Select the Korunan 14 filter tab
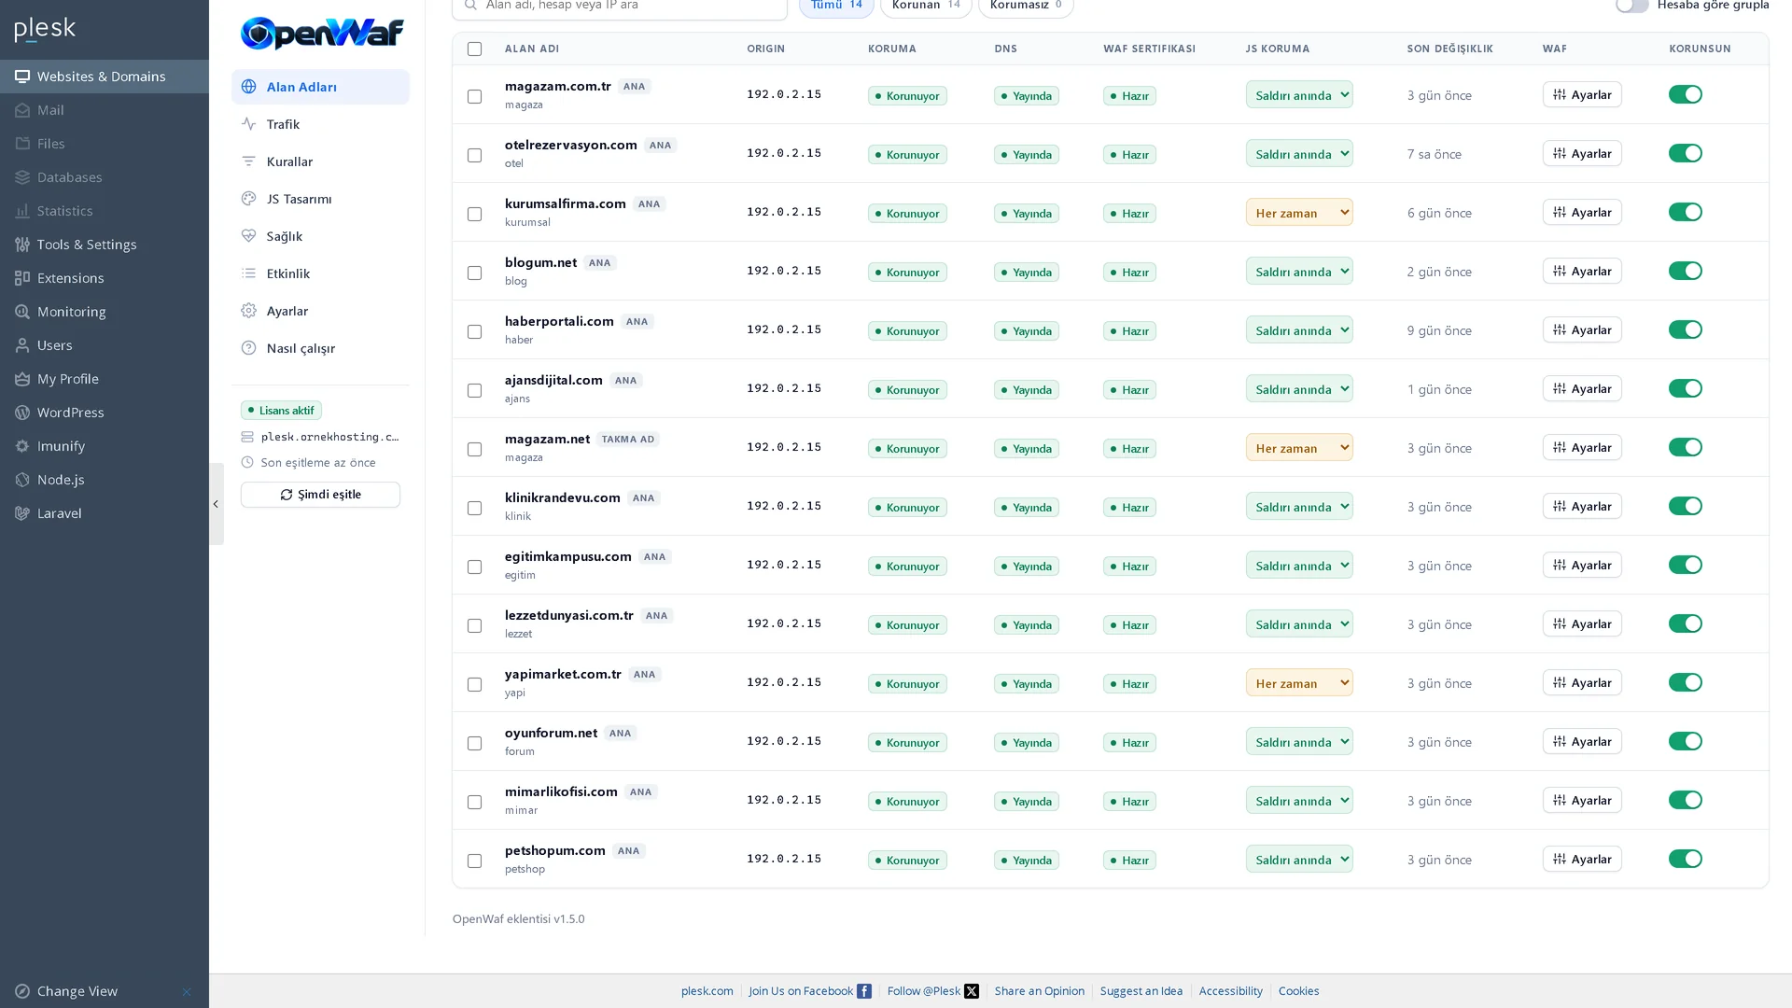Screen dimensions: 1792x1008 click(x=926, y=6)
